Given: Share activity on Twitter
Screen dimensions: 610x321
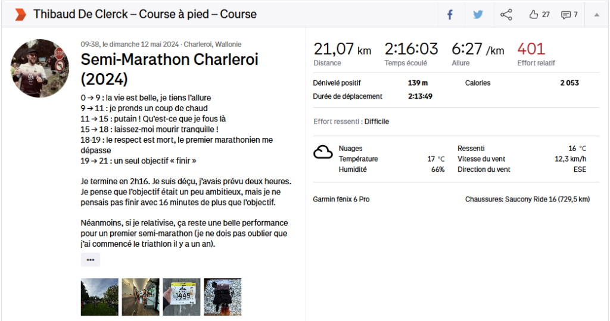Looking at the screenshot, I should click(478, 14).
